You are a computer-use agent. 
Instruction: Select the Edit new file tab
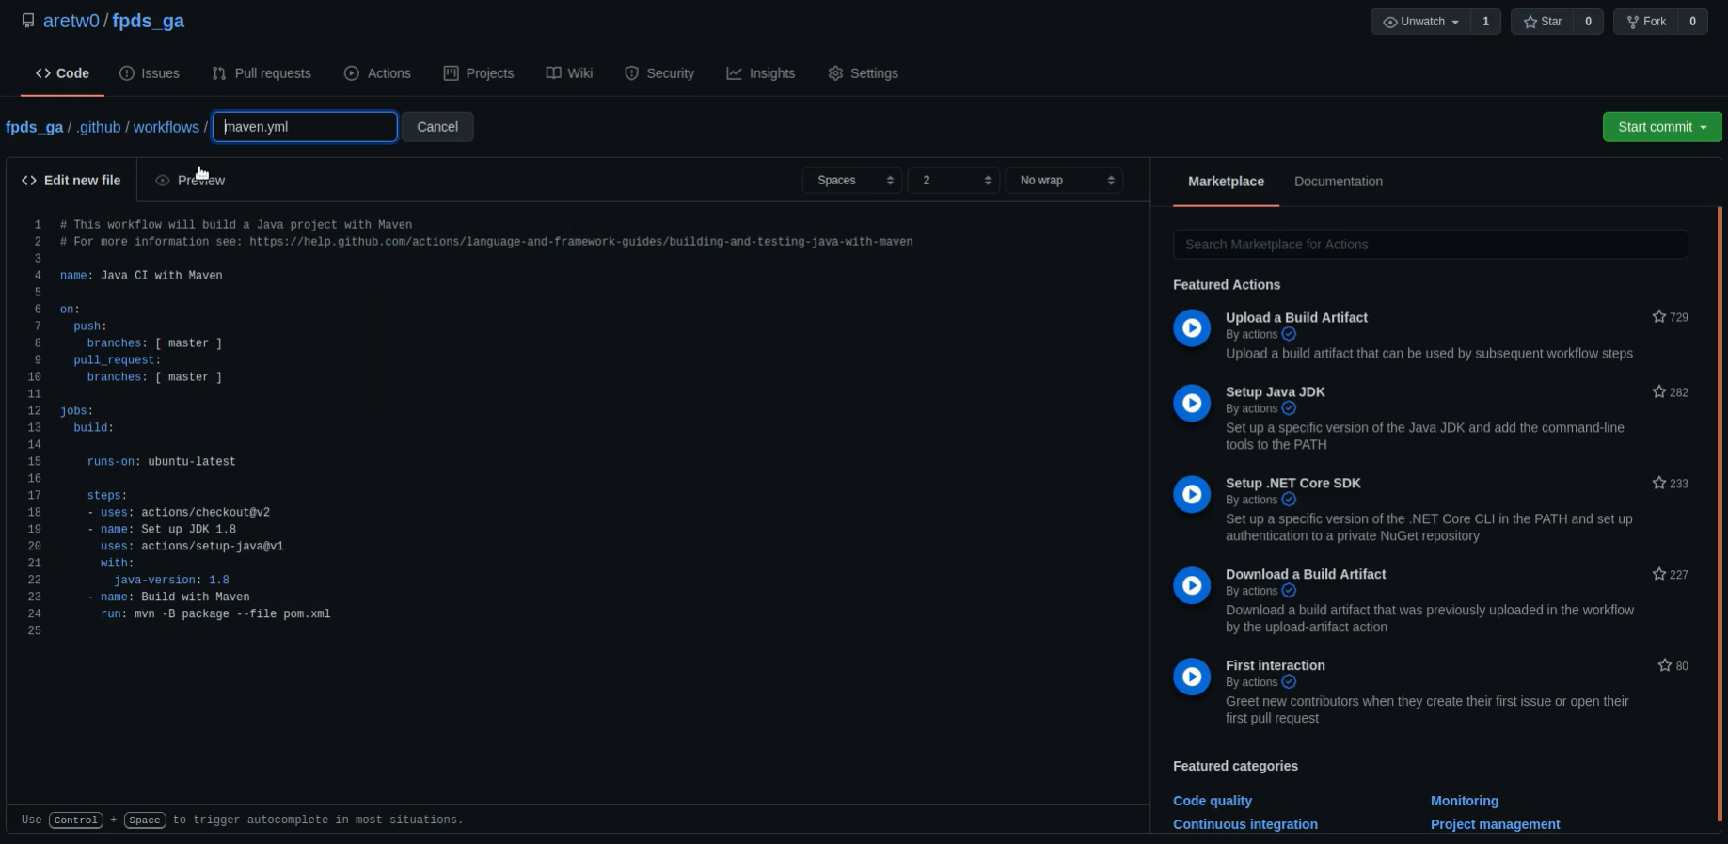click(x=71, y=181)
